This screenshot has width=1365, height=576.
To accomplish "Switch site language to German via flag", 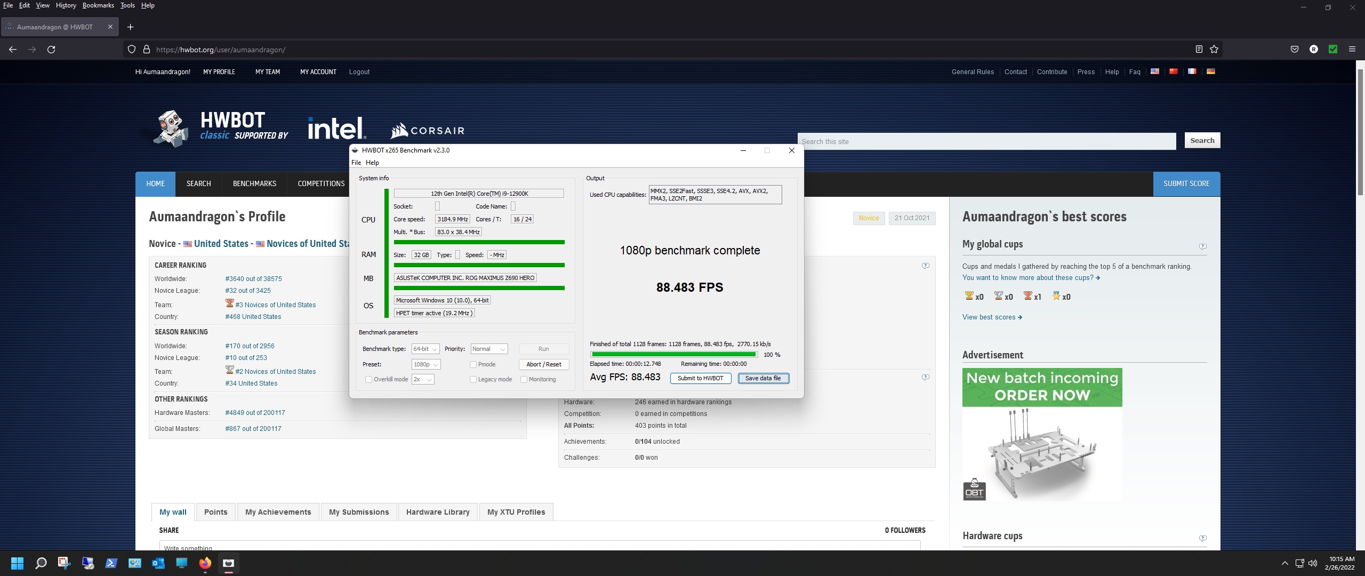I will click(1211, 71).
